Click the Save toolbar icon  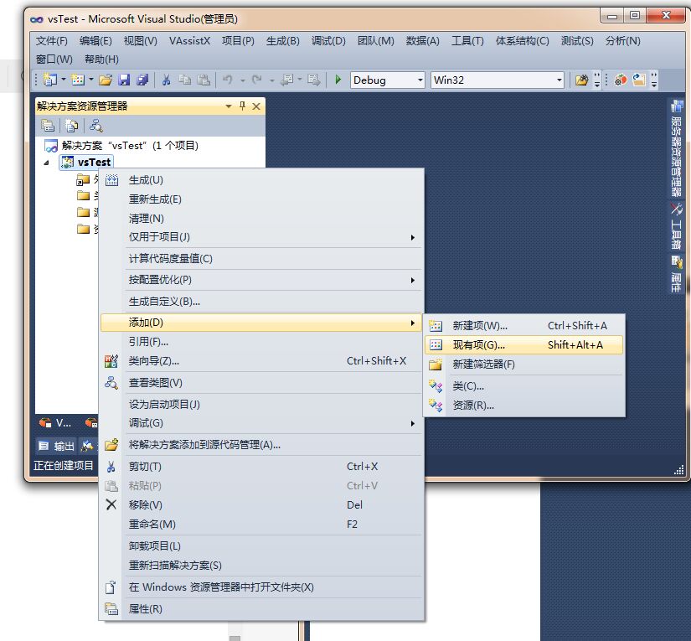tap(124, 80)
